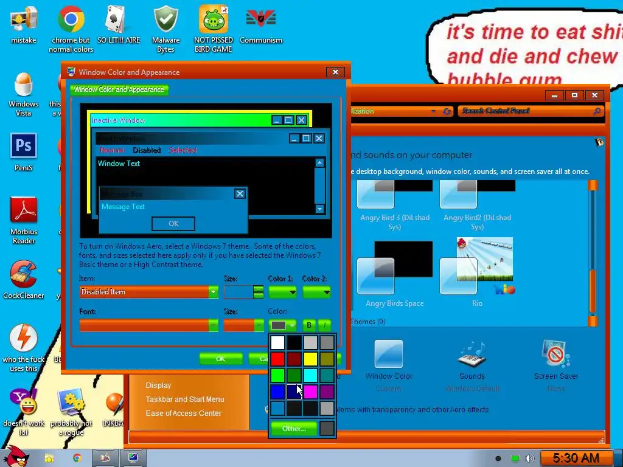Viewport: 623px width, 467px height.
Task: Open the taskbar folder explorer icon
Action: pyautogui.click(x=49, y=458)
